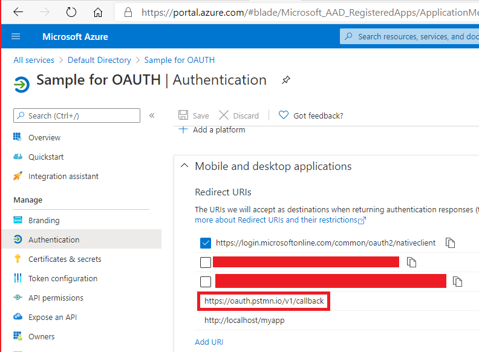Click the Branding www icon
Screen dimensions: 479x352
point(18,220)
